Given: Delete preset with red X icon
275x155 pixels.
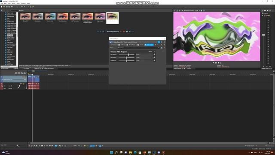Looking at the screenshot, I should point(164,48).
